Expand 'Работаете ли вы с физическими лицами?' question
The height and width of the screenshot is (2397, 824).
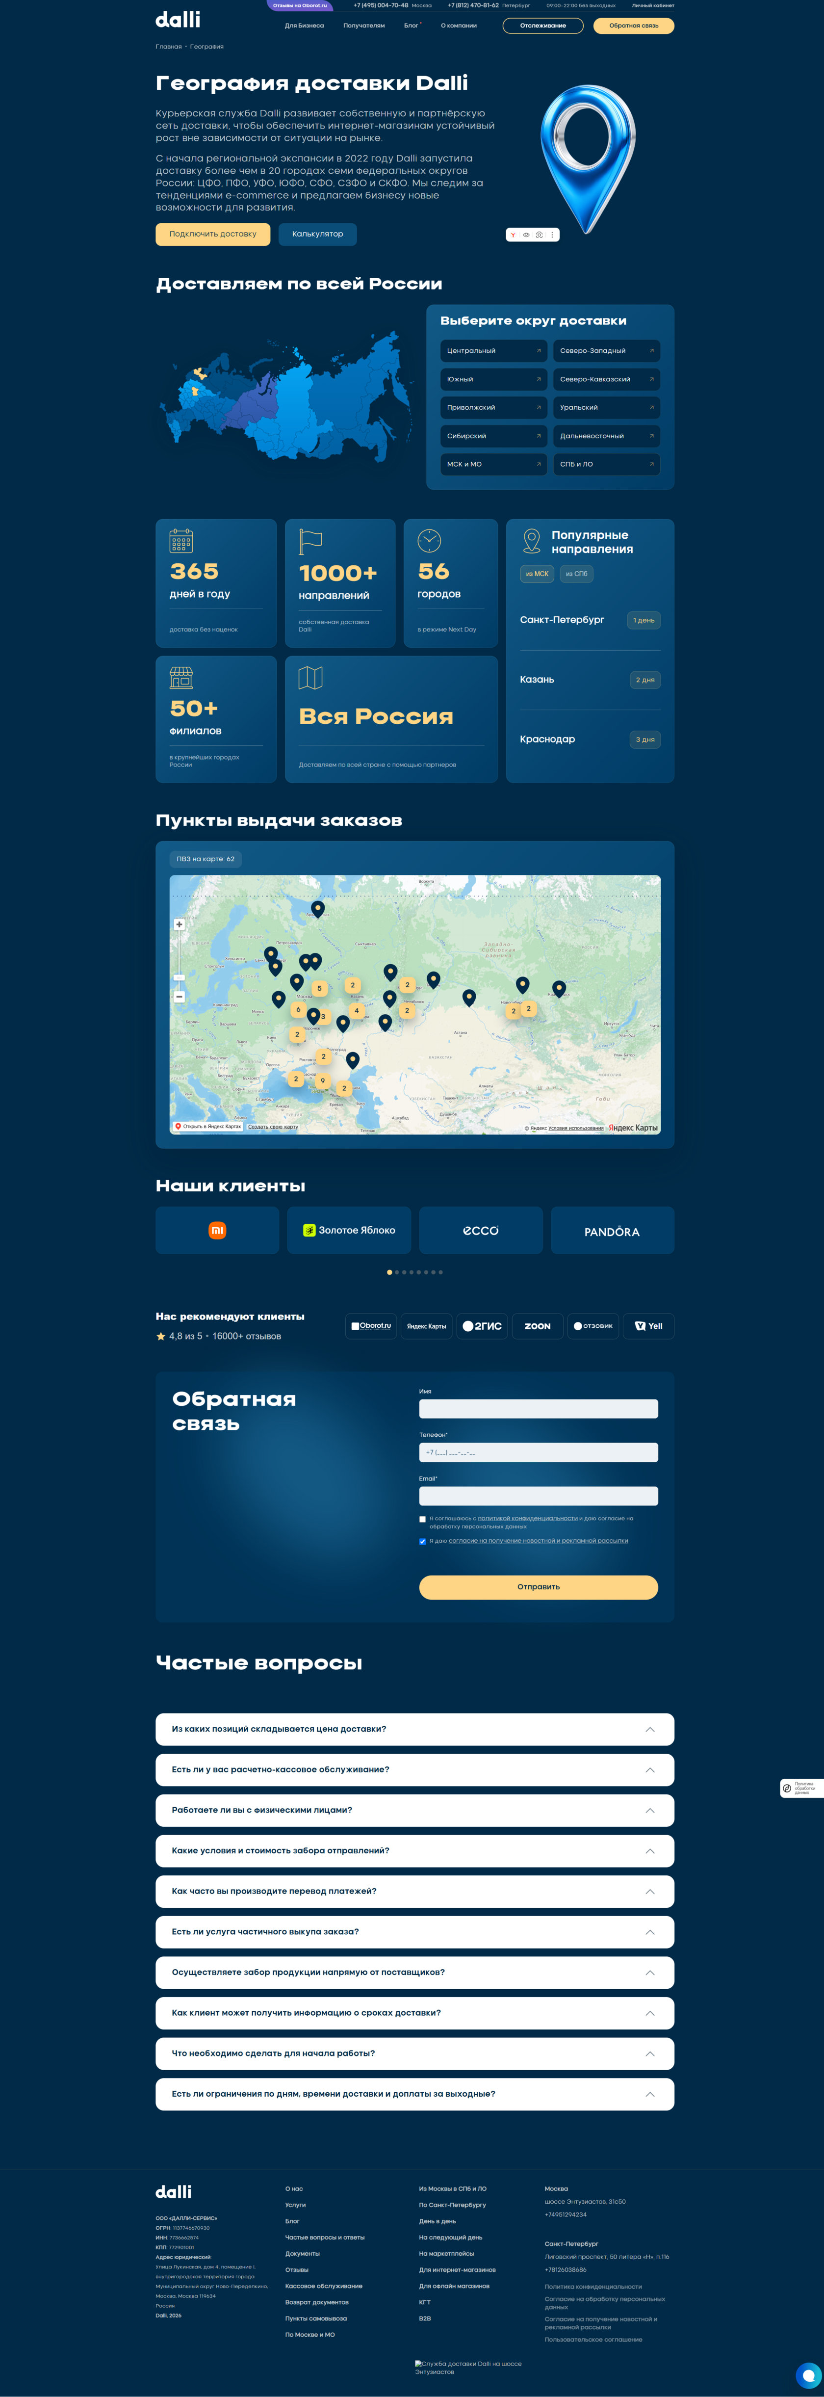click(415, 1810)
